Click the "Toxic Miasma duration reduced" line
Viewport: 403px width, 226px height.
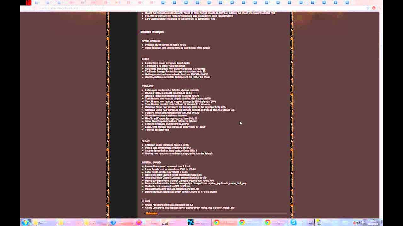(177, 104)
